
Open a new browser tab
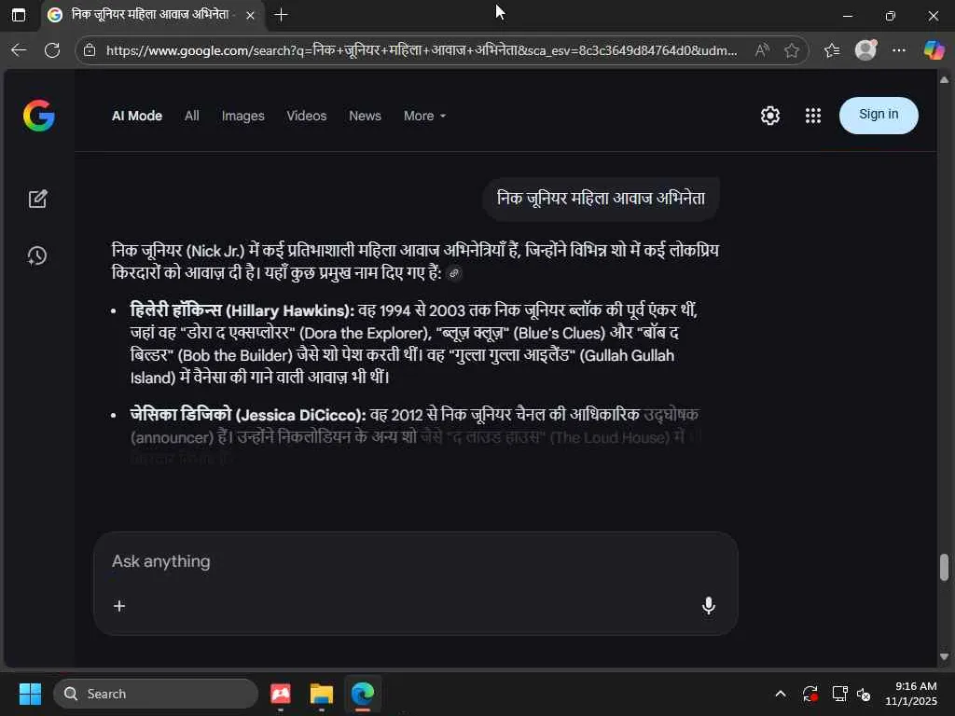[x=281, y=15]
